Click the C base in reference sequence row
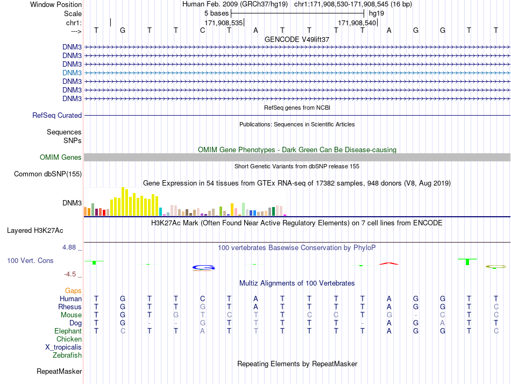Screen dimensions: 511x384 [x=203, y=30]
